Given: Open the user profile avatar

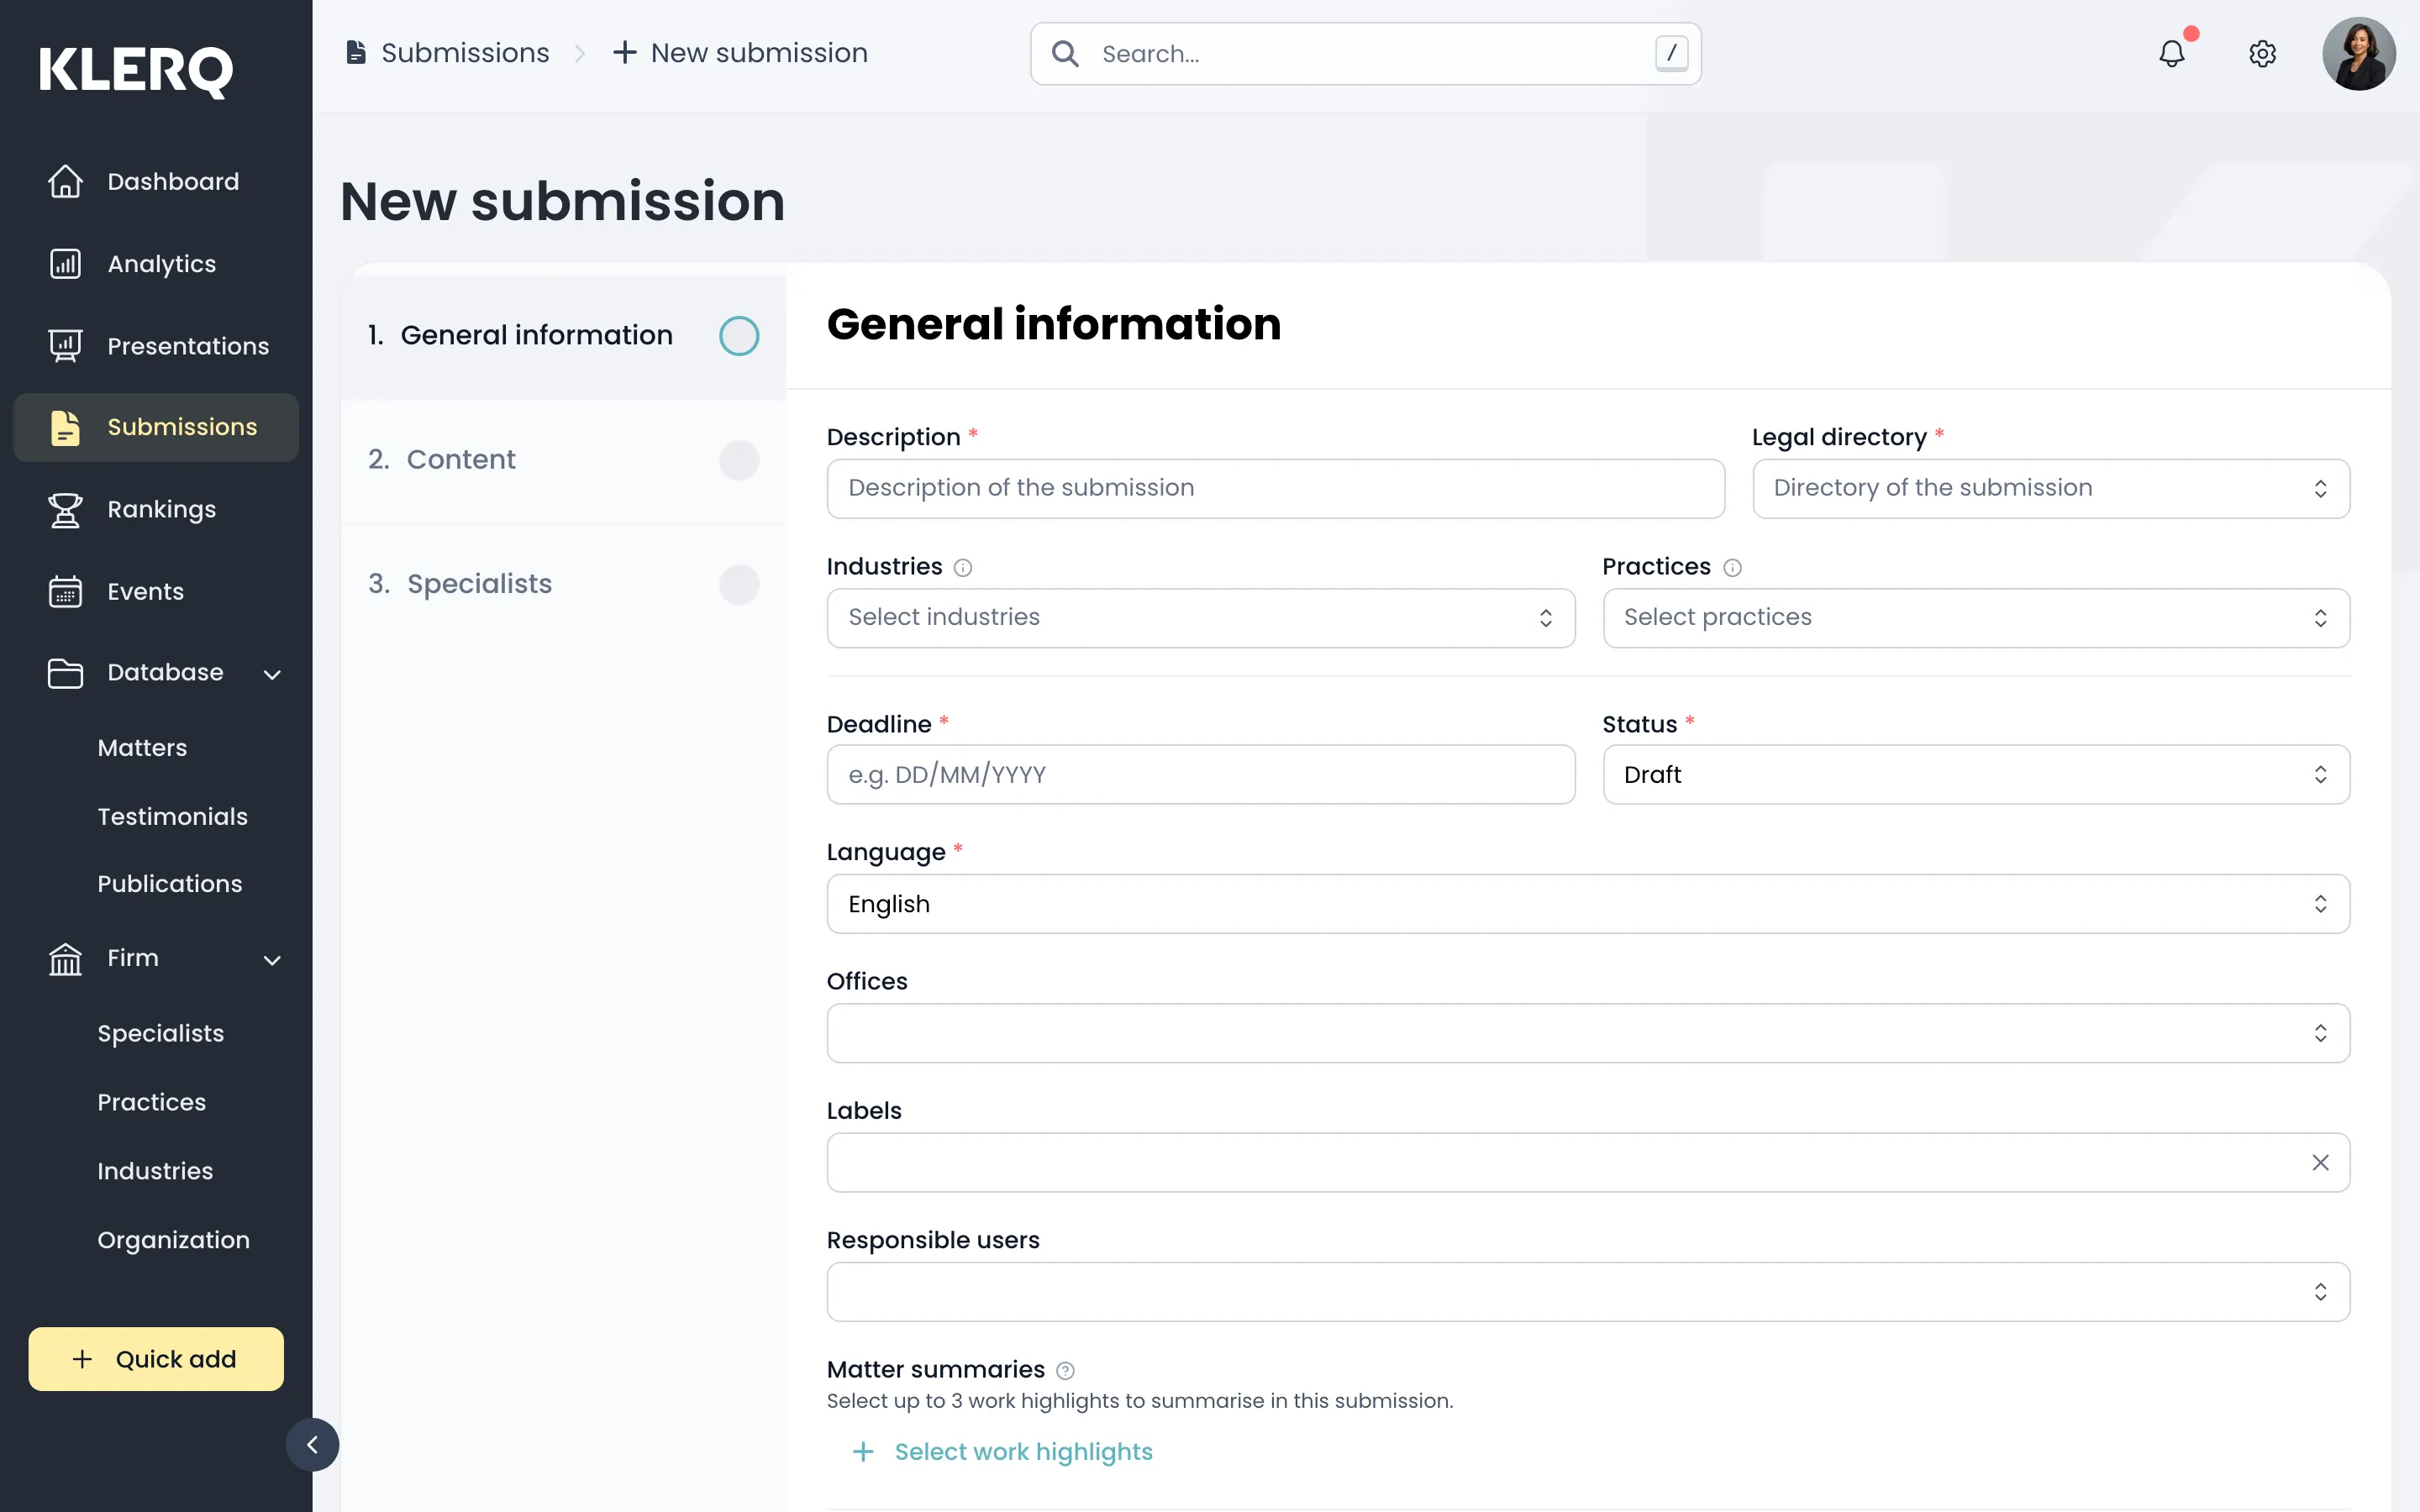Looking at the screenshot, I should (2358, 53).
